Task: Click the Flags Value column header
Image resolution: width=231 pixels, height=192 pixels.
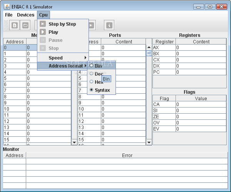Action: [x=201, y=98]
